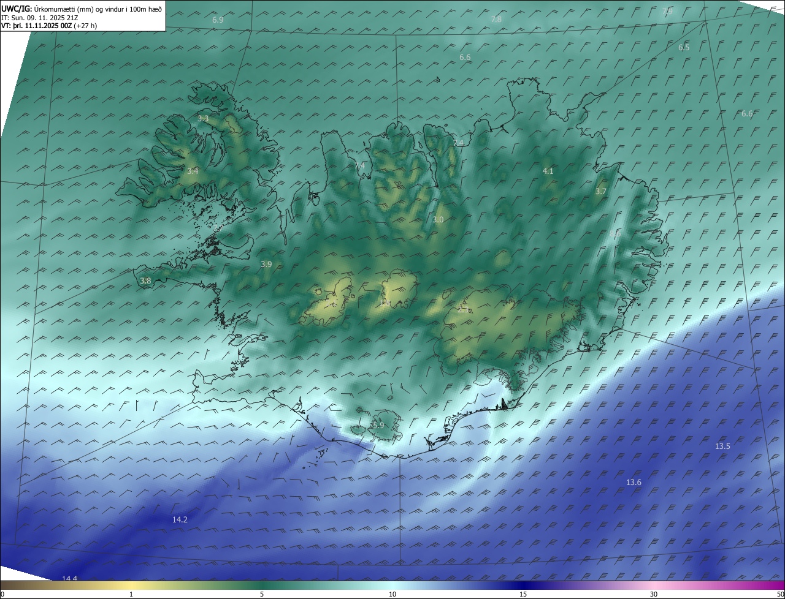
Task: Click the 3.9 value label
Action: (x=266, y=265)
